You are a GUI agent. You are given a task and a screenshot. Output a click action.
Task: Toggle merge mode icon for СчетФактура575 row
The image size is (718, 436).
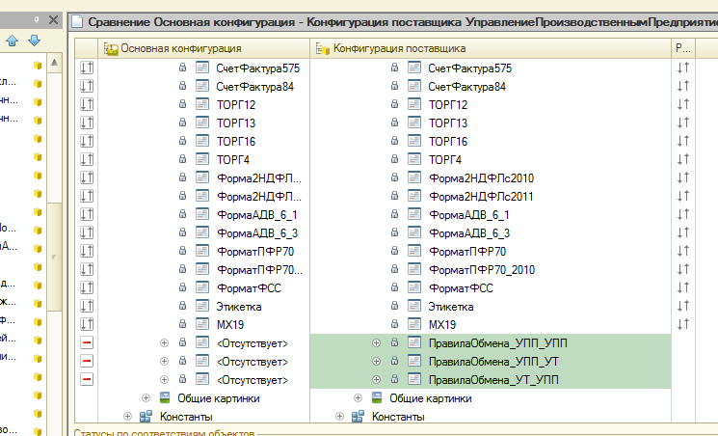(x=87, y=68)
